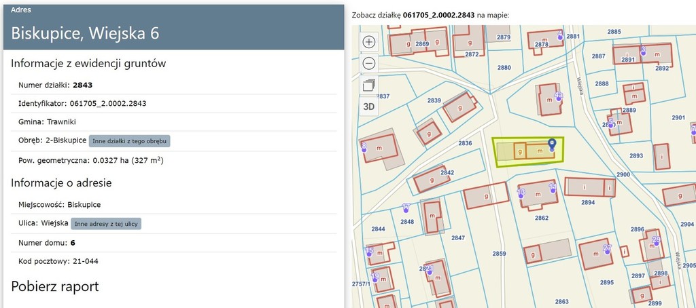This screenshot has height=308, width=696.
Task: Open the map layers switcher
Action: 369,85
